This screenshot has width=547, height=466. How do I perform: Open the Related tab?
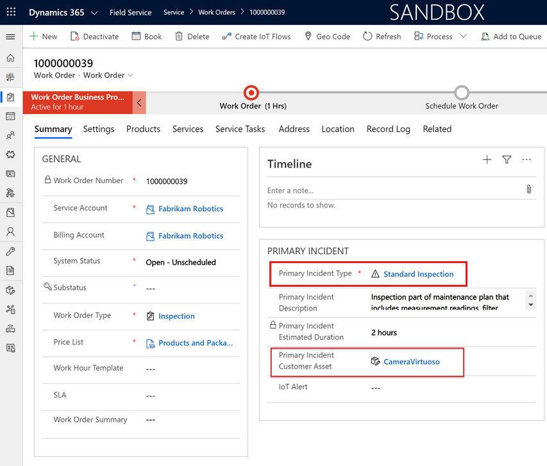coord(437,129)
